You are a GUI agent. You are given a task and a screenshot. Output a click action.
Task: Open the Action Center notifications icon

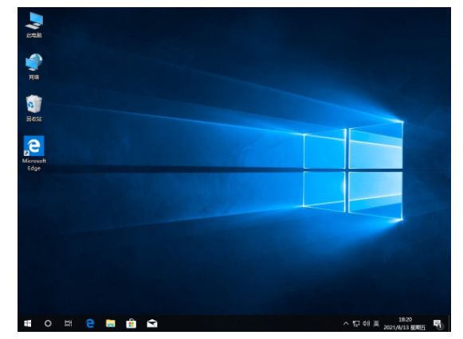[x=438, y=324]
